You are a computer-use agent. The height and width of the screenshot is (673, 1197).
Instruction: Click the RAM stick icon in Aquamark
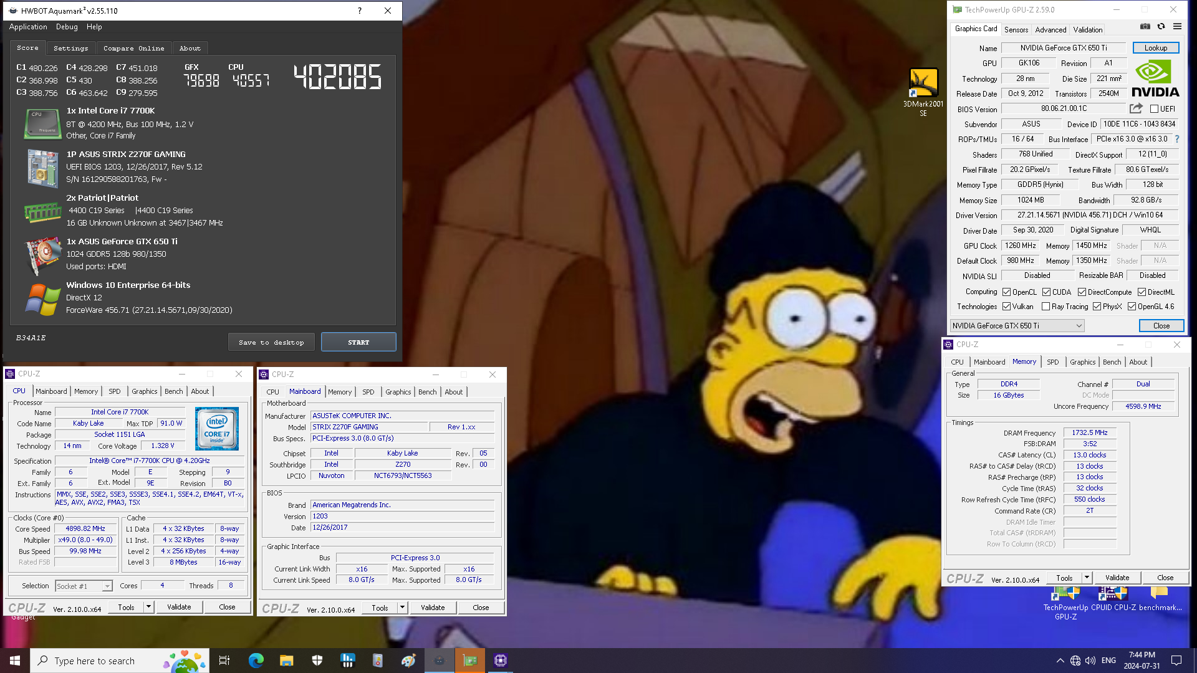42,212
